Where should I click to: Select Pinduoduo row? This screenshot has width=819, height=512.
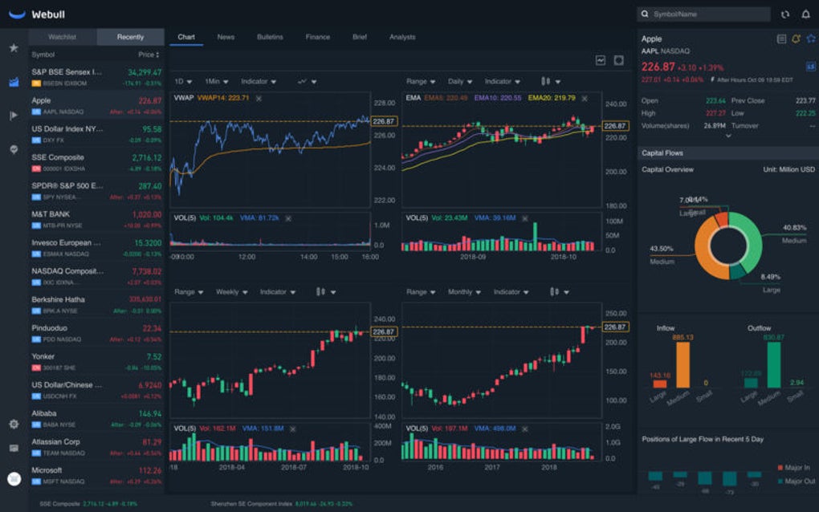coord(96,333)
